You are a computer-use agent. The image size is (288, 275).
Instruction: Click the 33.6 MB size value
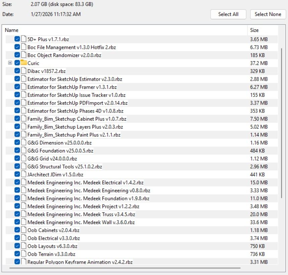tap(259, 222)
